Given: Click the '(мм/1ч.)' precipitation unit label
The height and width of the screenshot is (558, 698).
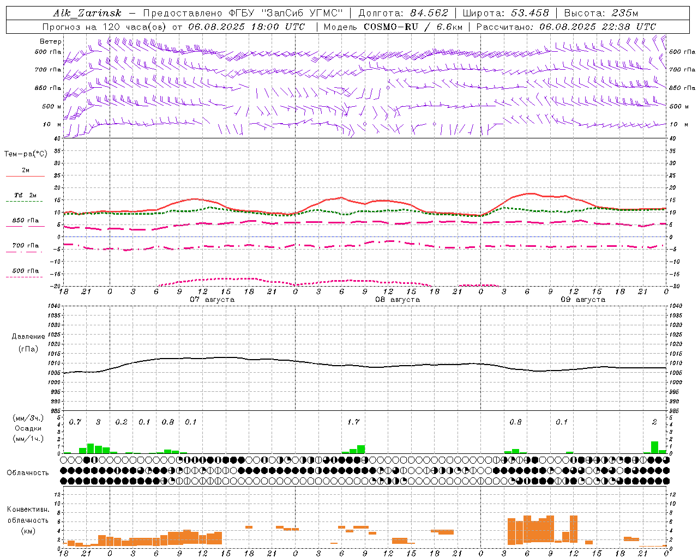Looking at the screenshot, I should coord(27,438).
